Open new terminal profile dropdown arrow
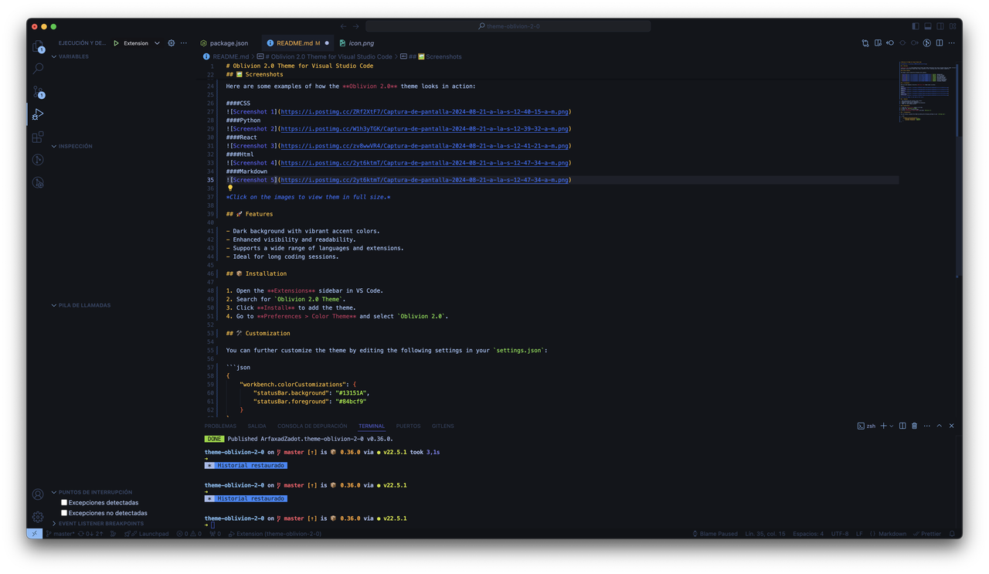Screen dimensions: 989x574 coord(892,426)
